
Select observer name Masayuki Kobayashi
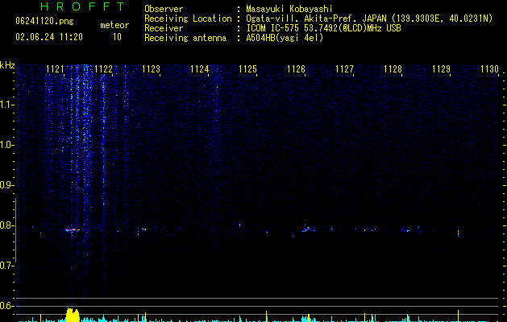tap(289, 9)
